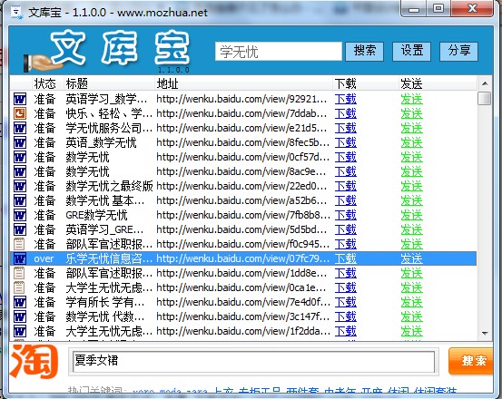This screenshot has height=399, width=502.
Task: Click 下载 for row with URL 1f2dda
Action: 346,331
